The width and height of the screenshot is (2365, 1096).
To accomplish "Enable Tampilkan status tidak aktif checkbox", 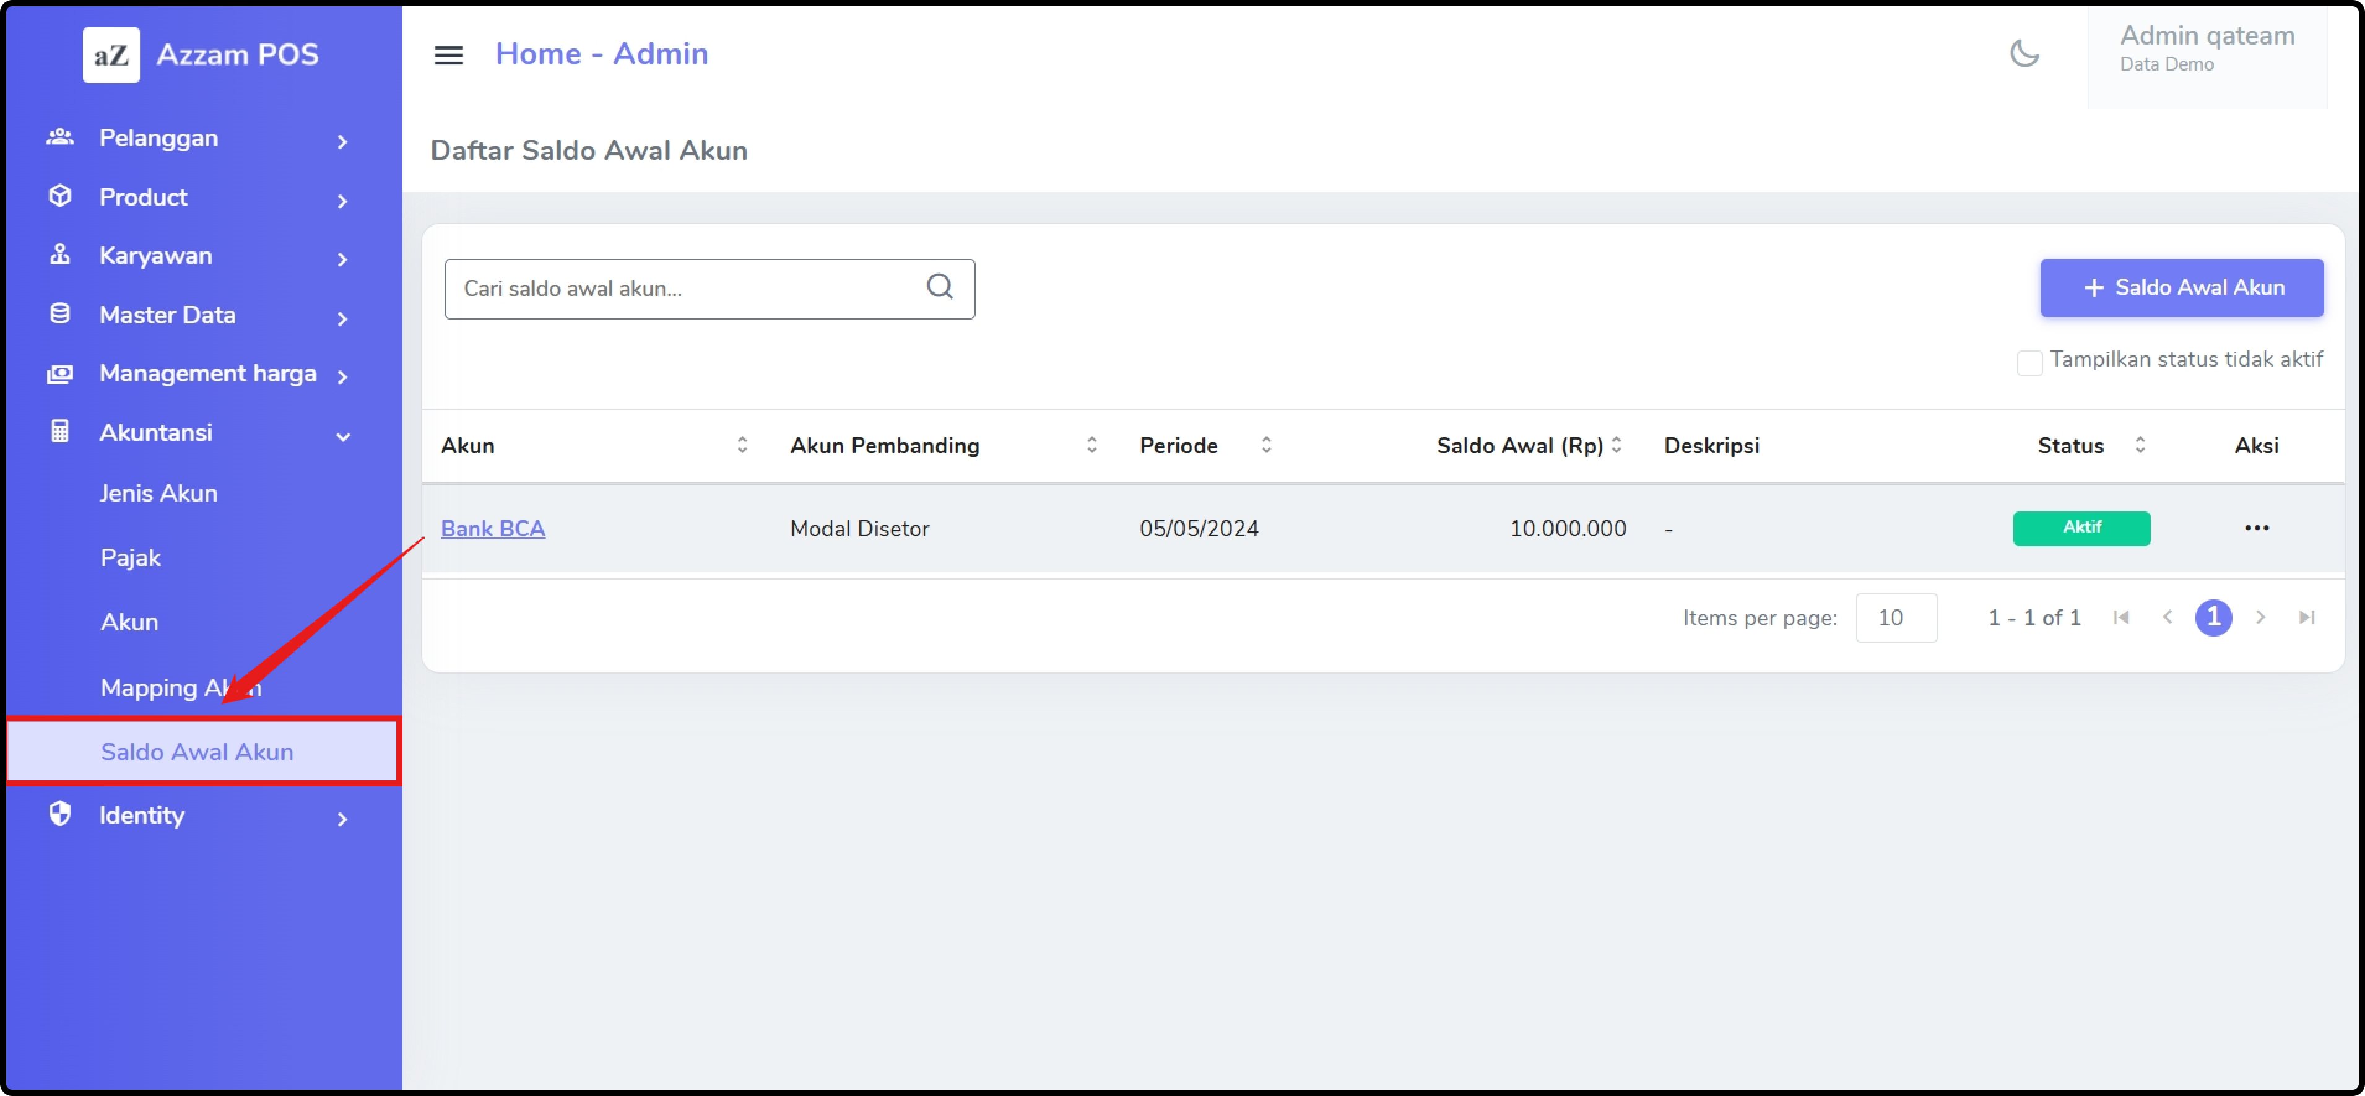I will pyautogui.click(x=2029, y=363).
